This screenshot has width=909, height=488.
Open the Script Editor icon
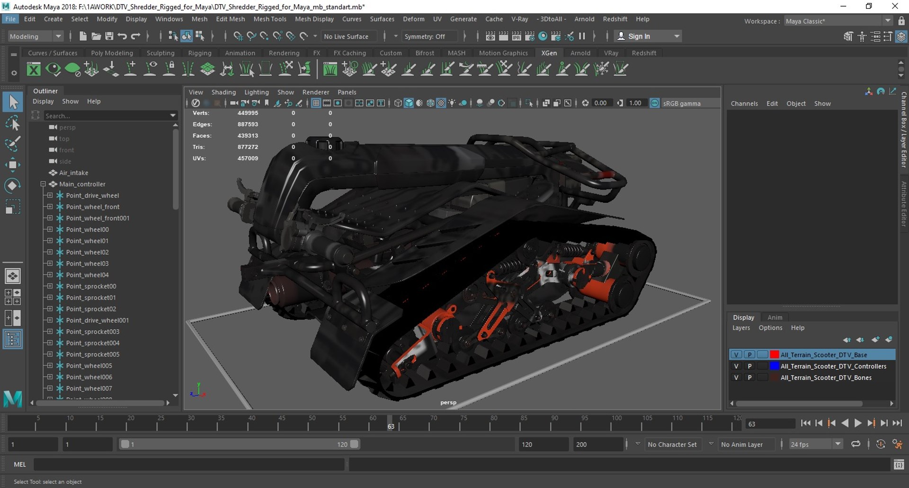coord(899,464)
